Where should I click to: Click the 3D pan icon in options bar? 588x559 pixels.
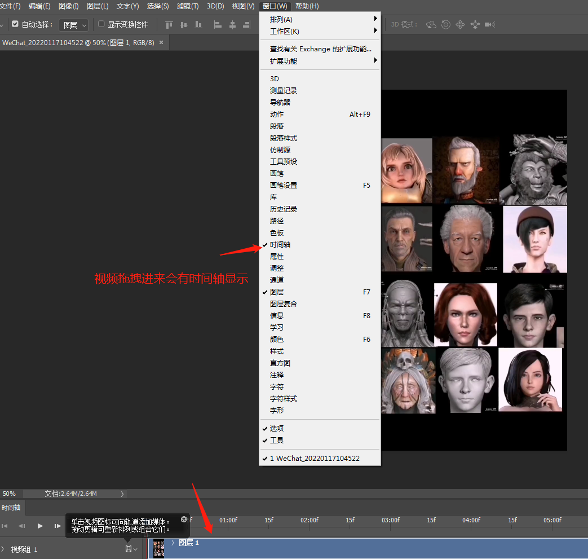(460, 25)
